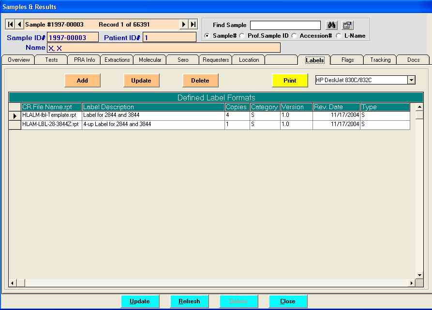Click the properties icon beside binoculars
The height and width of the screenshot is (310, 432).
347,25
